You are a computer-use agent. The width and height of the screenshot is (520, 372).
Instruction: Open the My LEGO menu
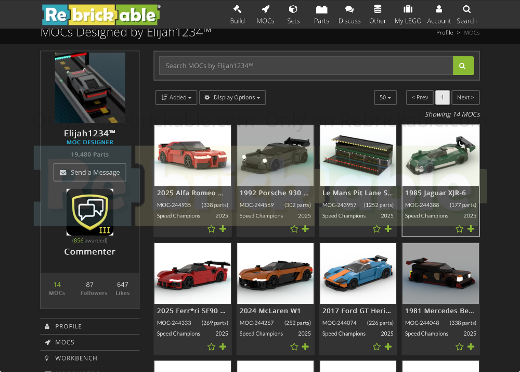tap(408, 15)
